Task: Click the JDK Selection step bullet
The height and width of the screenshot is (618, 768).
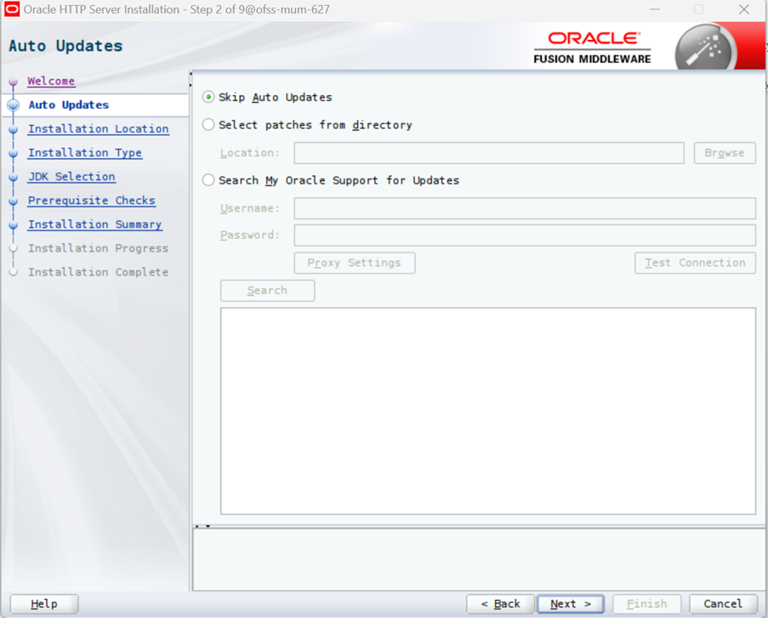Action: pyautogui.click(x=14, y=178)
